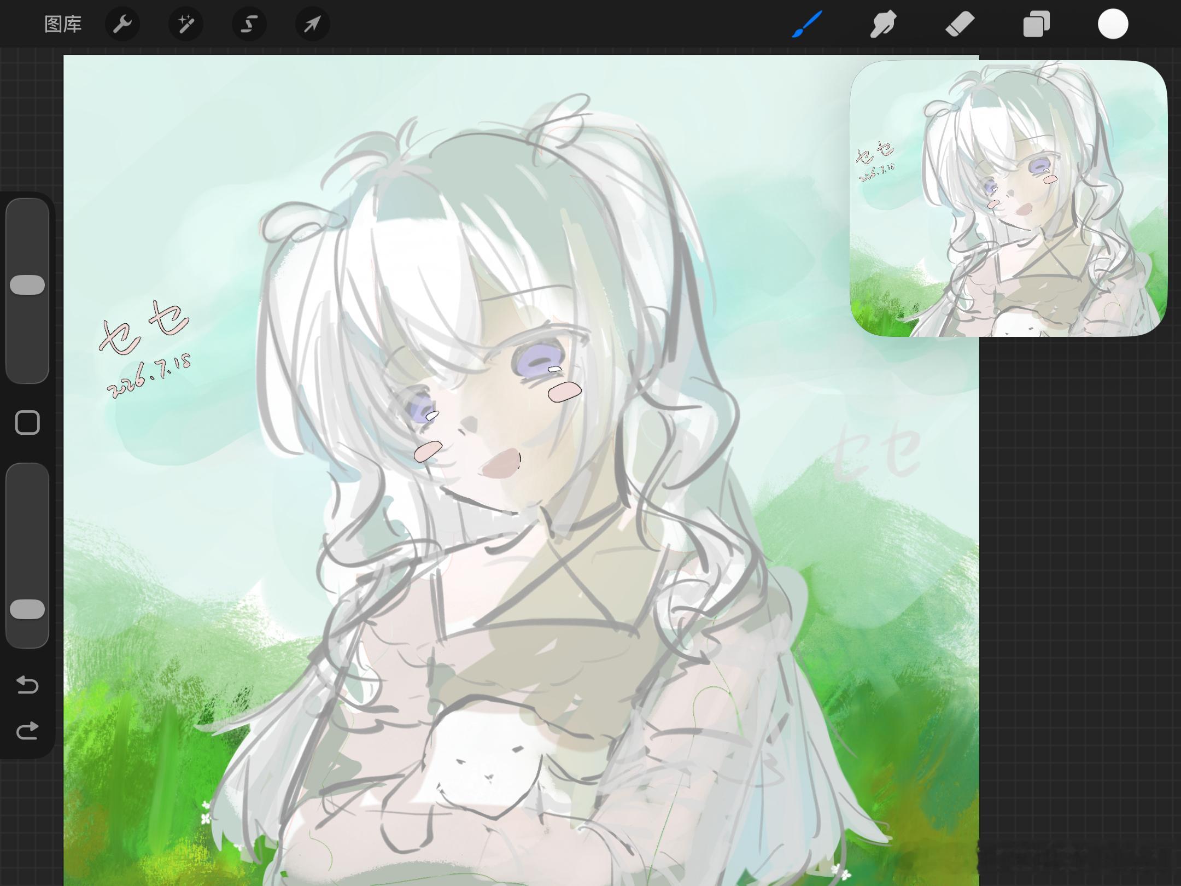Select the Brush tool

pos(807,25)
